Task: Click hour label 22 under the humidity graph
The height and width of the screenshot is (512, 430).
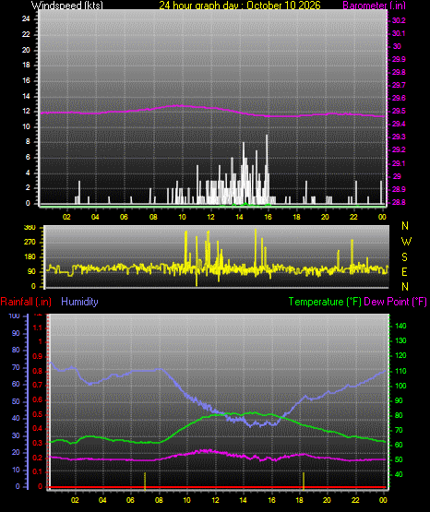Action: pos(355,500)
